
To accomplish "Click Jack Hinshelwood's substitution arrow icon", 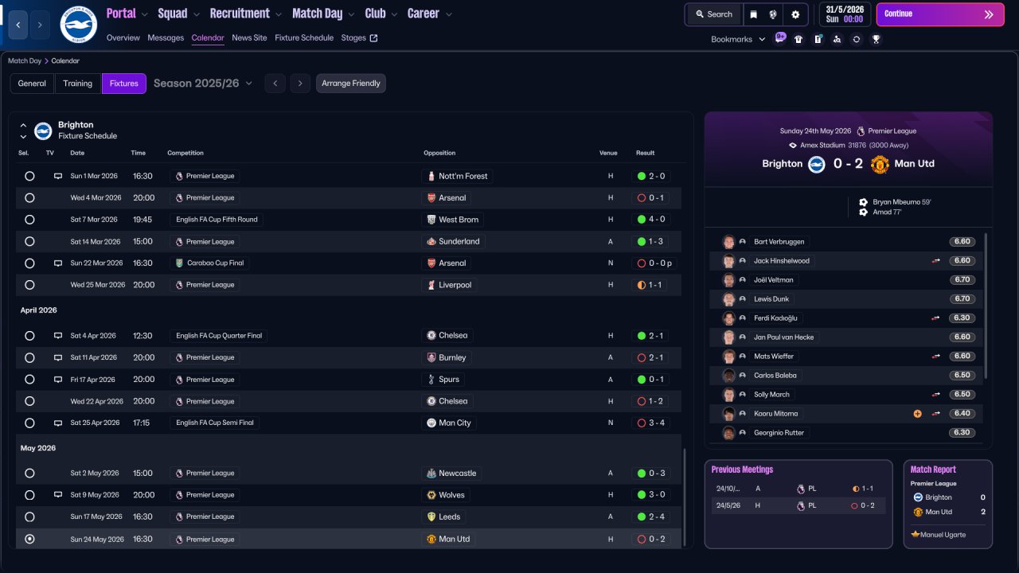I will [x=936, y=261].
